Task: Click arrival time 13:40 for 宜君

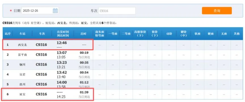Action: (61, 77)
